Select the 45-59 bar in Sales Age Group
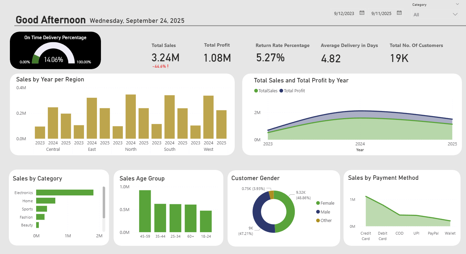The image size is (466, 254). [145, 211]
